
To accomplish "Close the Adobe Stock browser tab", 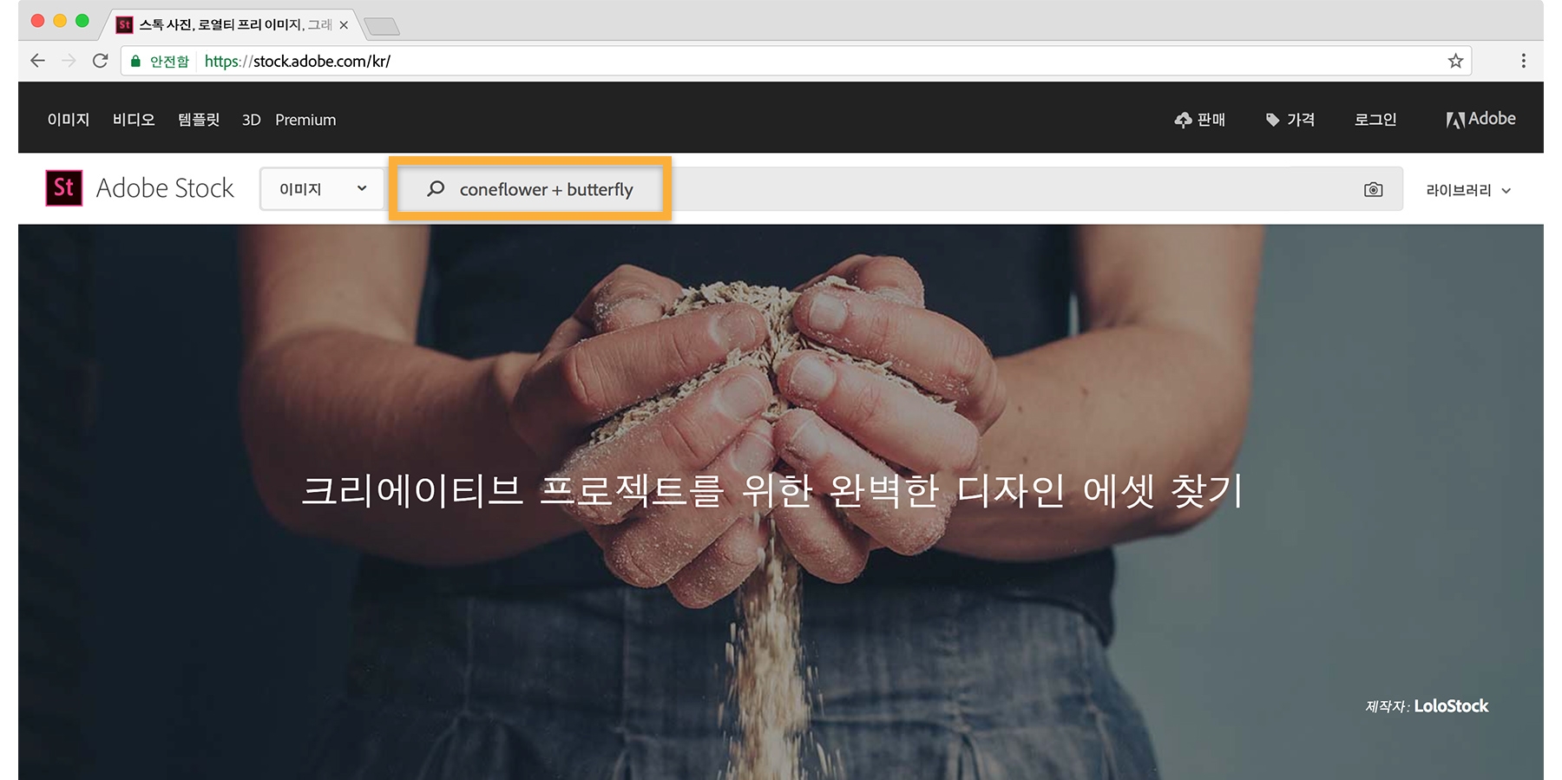I will 344,25.
